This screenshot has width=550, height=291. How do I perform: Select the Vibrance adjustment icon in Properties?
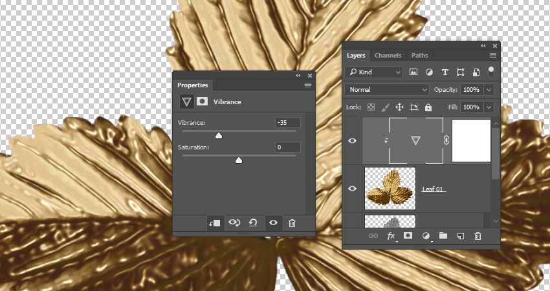pyautogui.click(x=186, y=102)
